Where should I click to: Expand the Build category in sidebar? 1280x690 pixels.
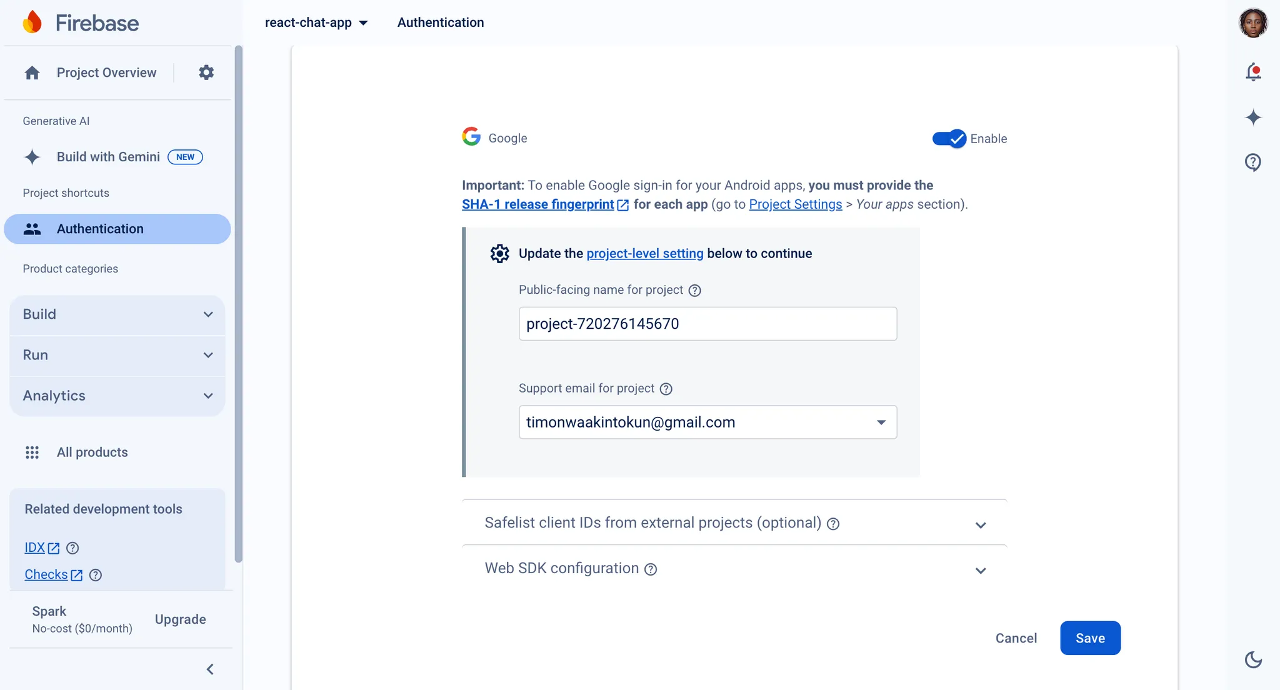pyautogui.click(x=117, y=314)
